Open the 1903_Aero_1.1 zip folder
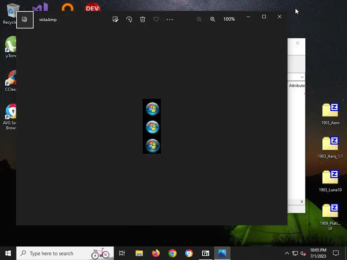This screenshot has width=347, height=260. click(x=330, y=148)
